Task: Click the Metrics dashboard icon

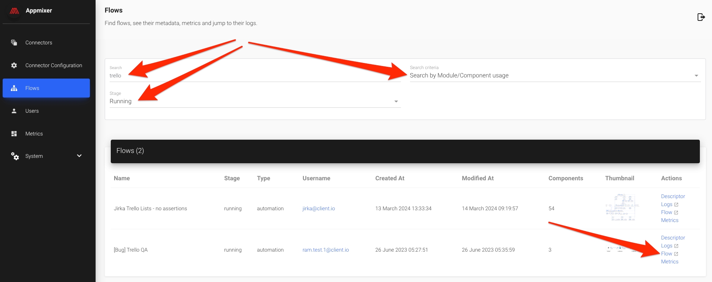Action: (x=14, y=134)
